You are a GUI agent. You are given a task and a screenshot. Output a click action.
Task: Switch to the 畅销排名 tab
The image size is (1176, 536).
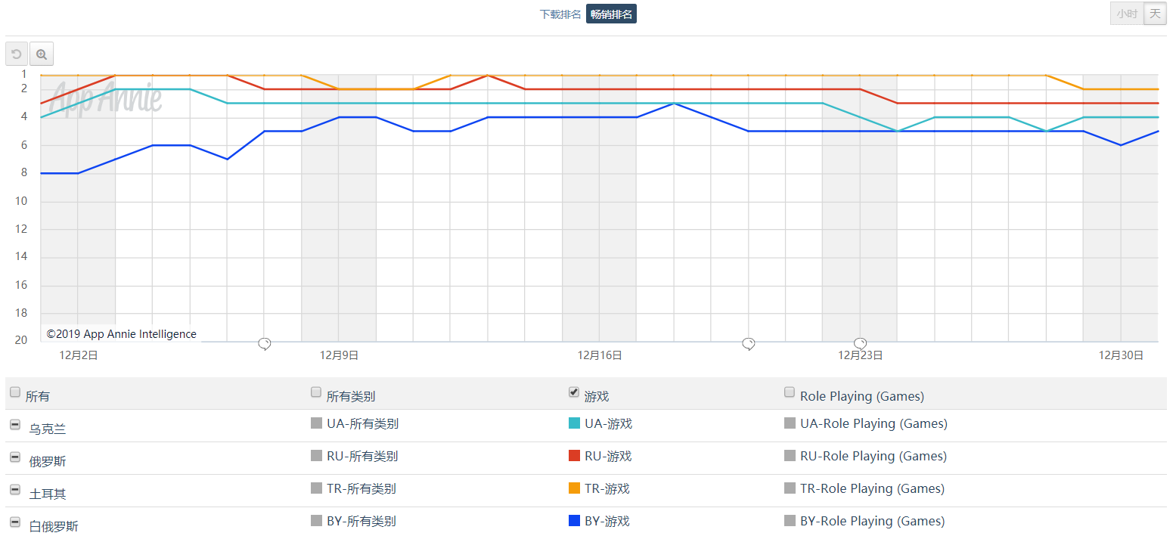tap(611, 14)
